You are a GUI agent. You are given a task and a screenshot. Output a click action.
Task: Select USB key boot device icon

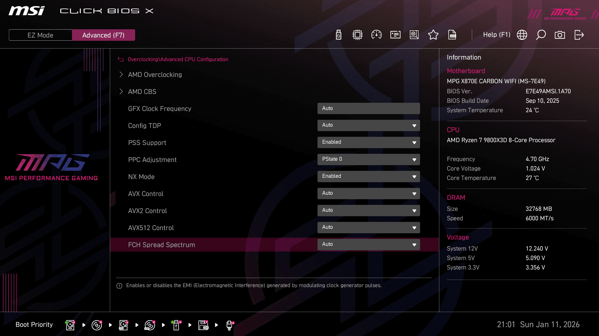[x=176, y=325]
